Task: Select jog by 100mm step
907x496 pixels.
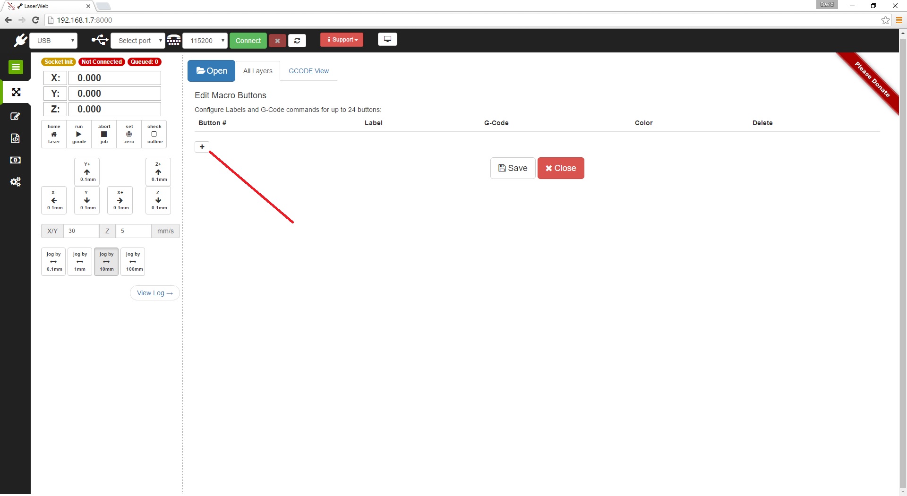Action: click(x=133, y=262)
